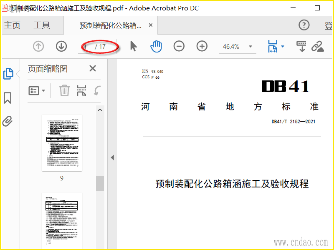Open the thumbnail options menu icon

pos(37,91)
